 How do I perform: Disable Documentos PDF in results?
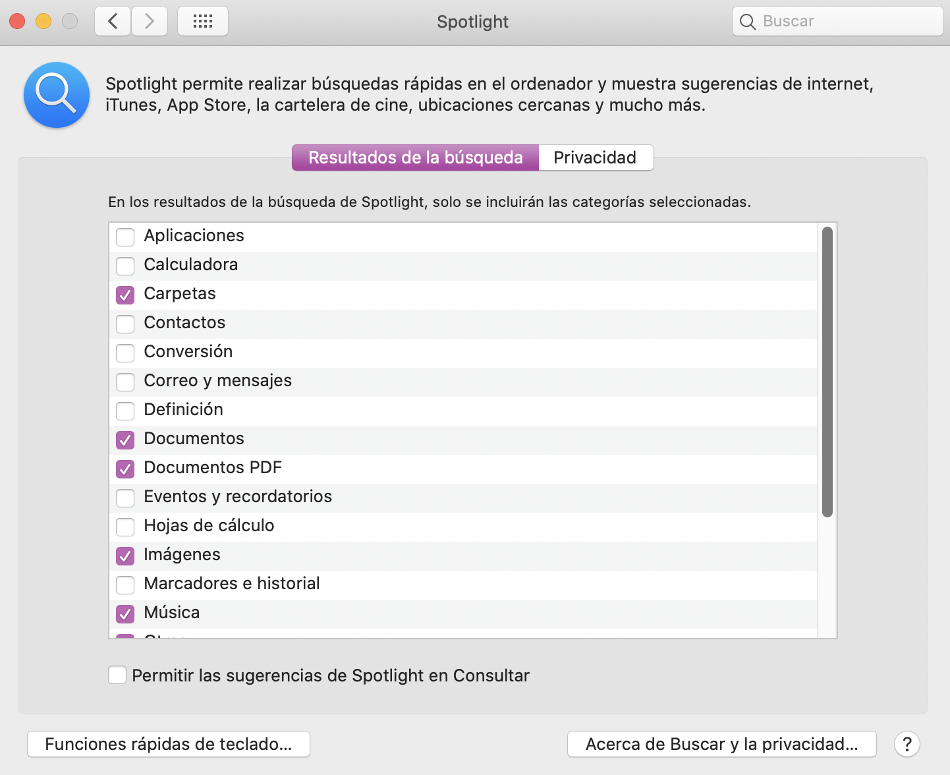click(125, 469)
